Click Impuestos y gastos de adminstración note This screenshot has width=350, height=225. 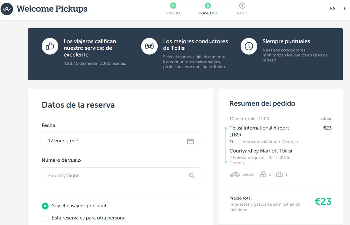pos(265,207)
